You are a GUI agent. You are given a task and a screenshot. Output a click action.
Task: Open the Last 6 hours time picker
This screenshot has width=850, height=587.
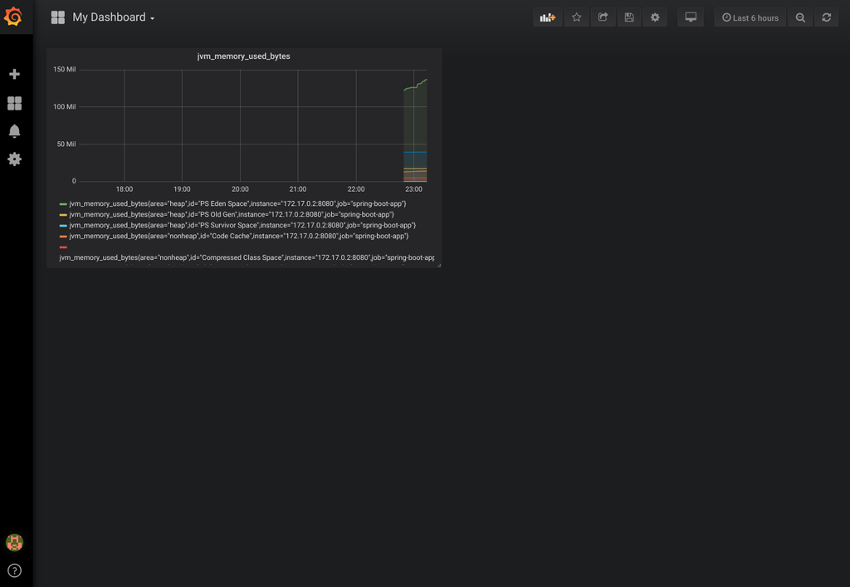pos(750,17)
